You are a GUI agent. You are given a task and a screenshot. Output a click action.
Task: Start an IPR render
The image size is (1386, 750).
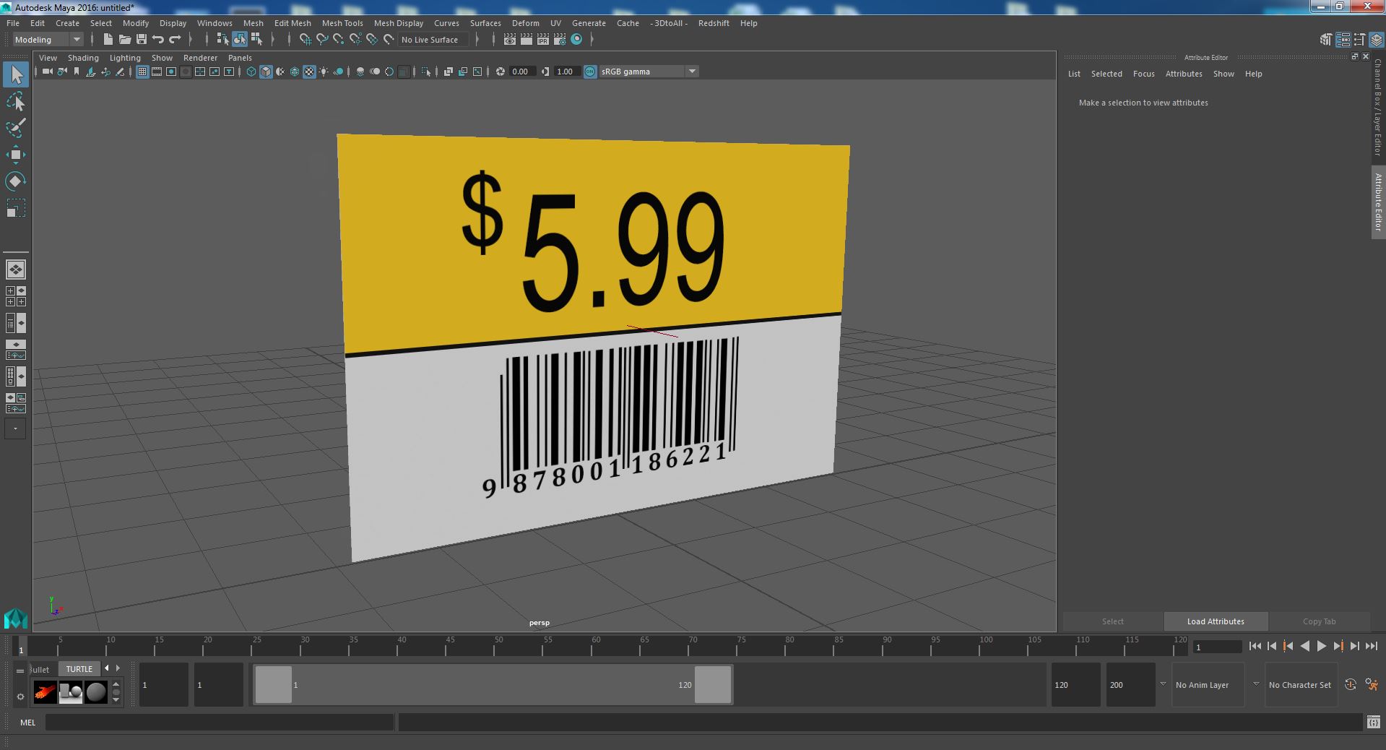point(543,40)
